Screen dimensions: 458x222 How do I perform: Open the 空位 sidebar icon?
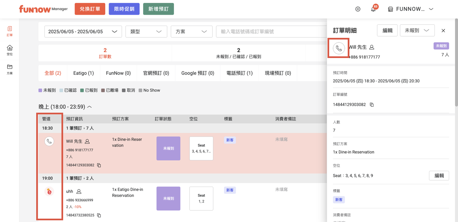[x=10, y=50]
